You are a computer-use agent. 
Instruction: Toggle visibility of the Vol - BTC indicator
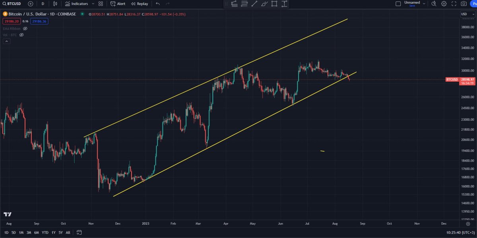[21, 35]
